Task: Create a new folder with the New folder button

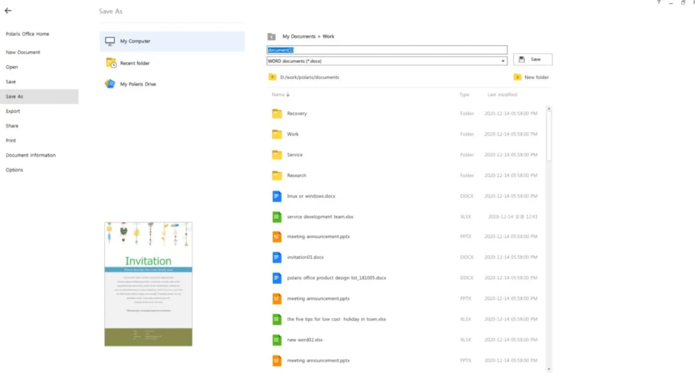Action: click(x=532, y=77)
